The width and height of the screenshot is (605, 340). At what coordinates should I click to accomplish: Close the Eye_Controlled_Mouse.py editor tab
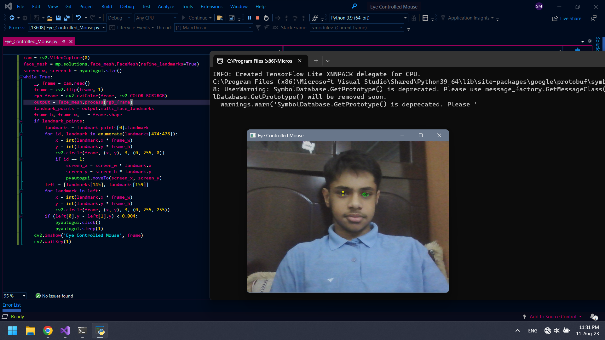tap(71, 41)
